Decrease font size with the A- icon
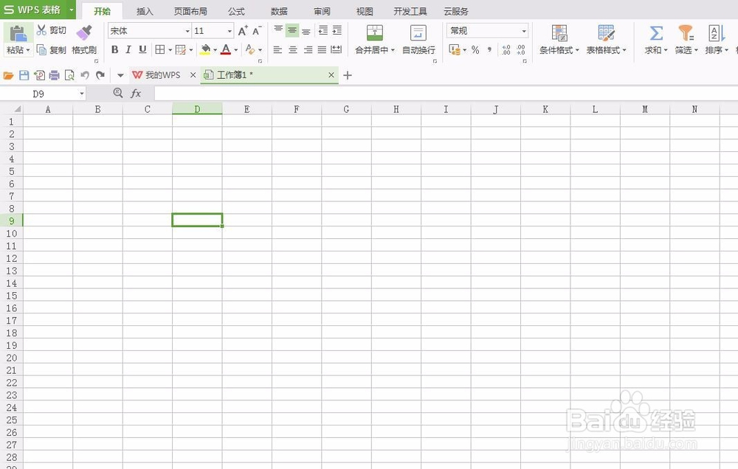The image size is (738, 469). pyautogui.click(x=257, y=31)
